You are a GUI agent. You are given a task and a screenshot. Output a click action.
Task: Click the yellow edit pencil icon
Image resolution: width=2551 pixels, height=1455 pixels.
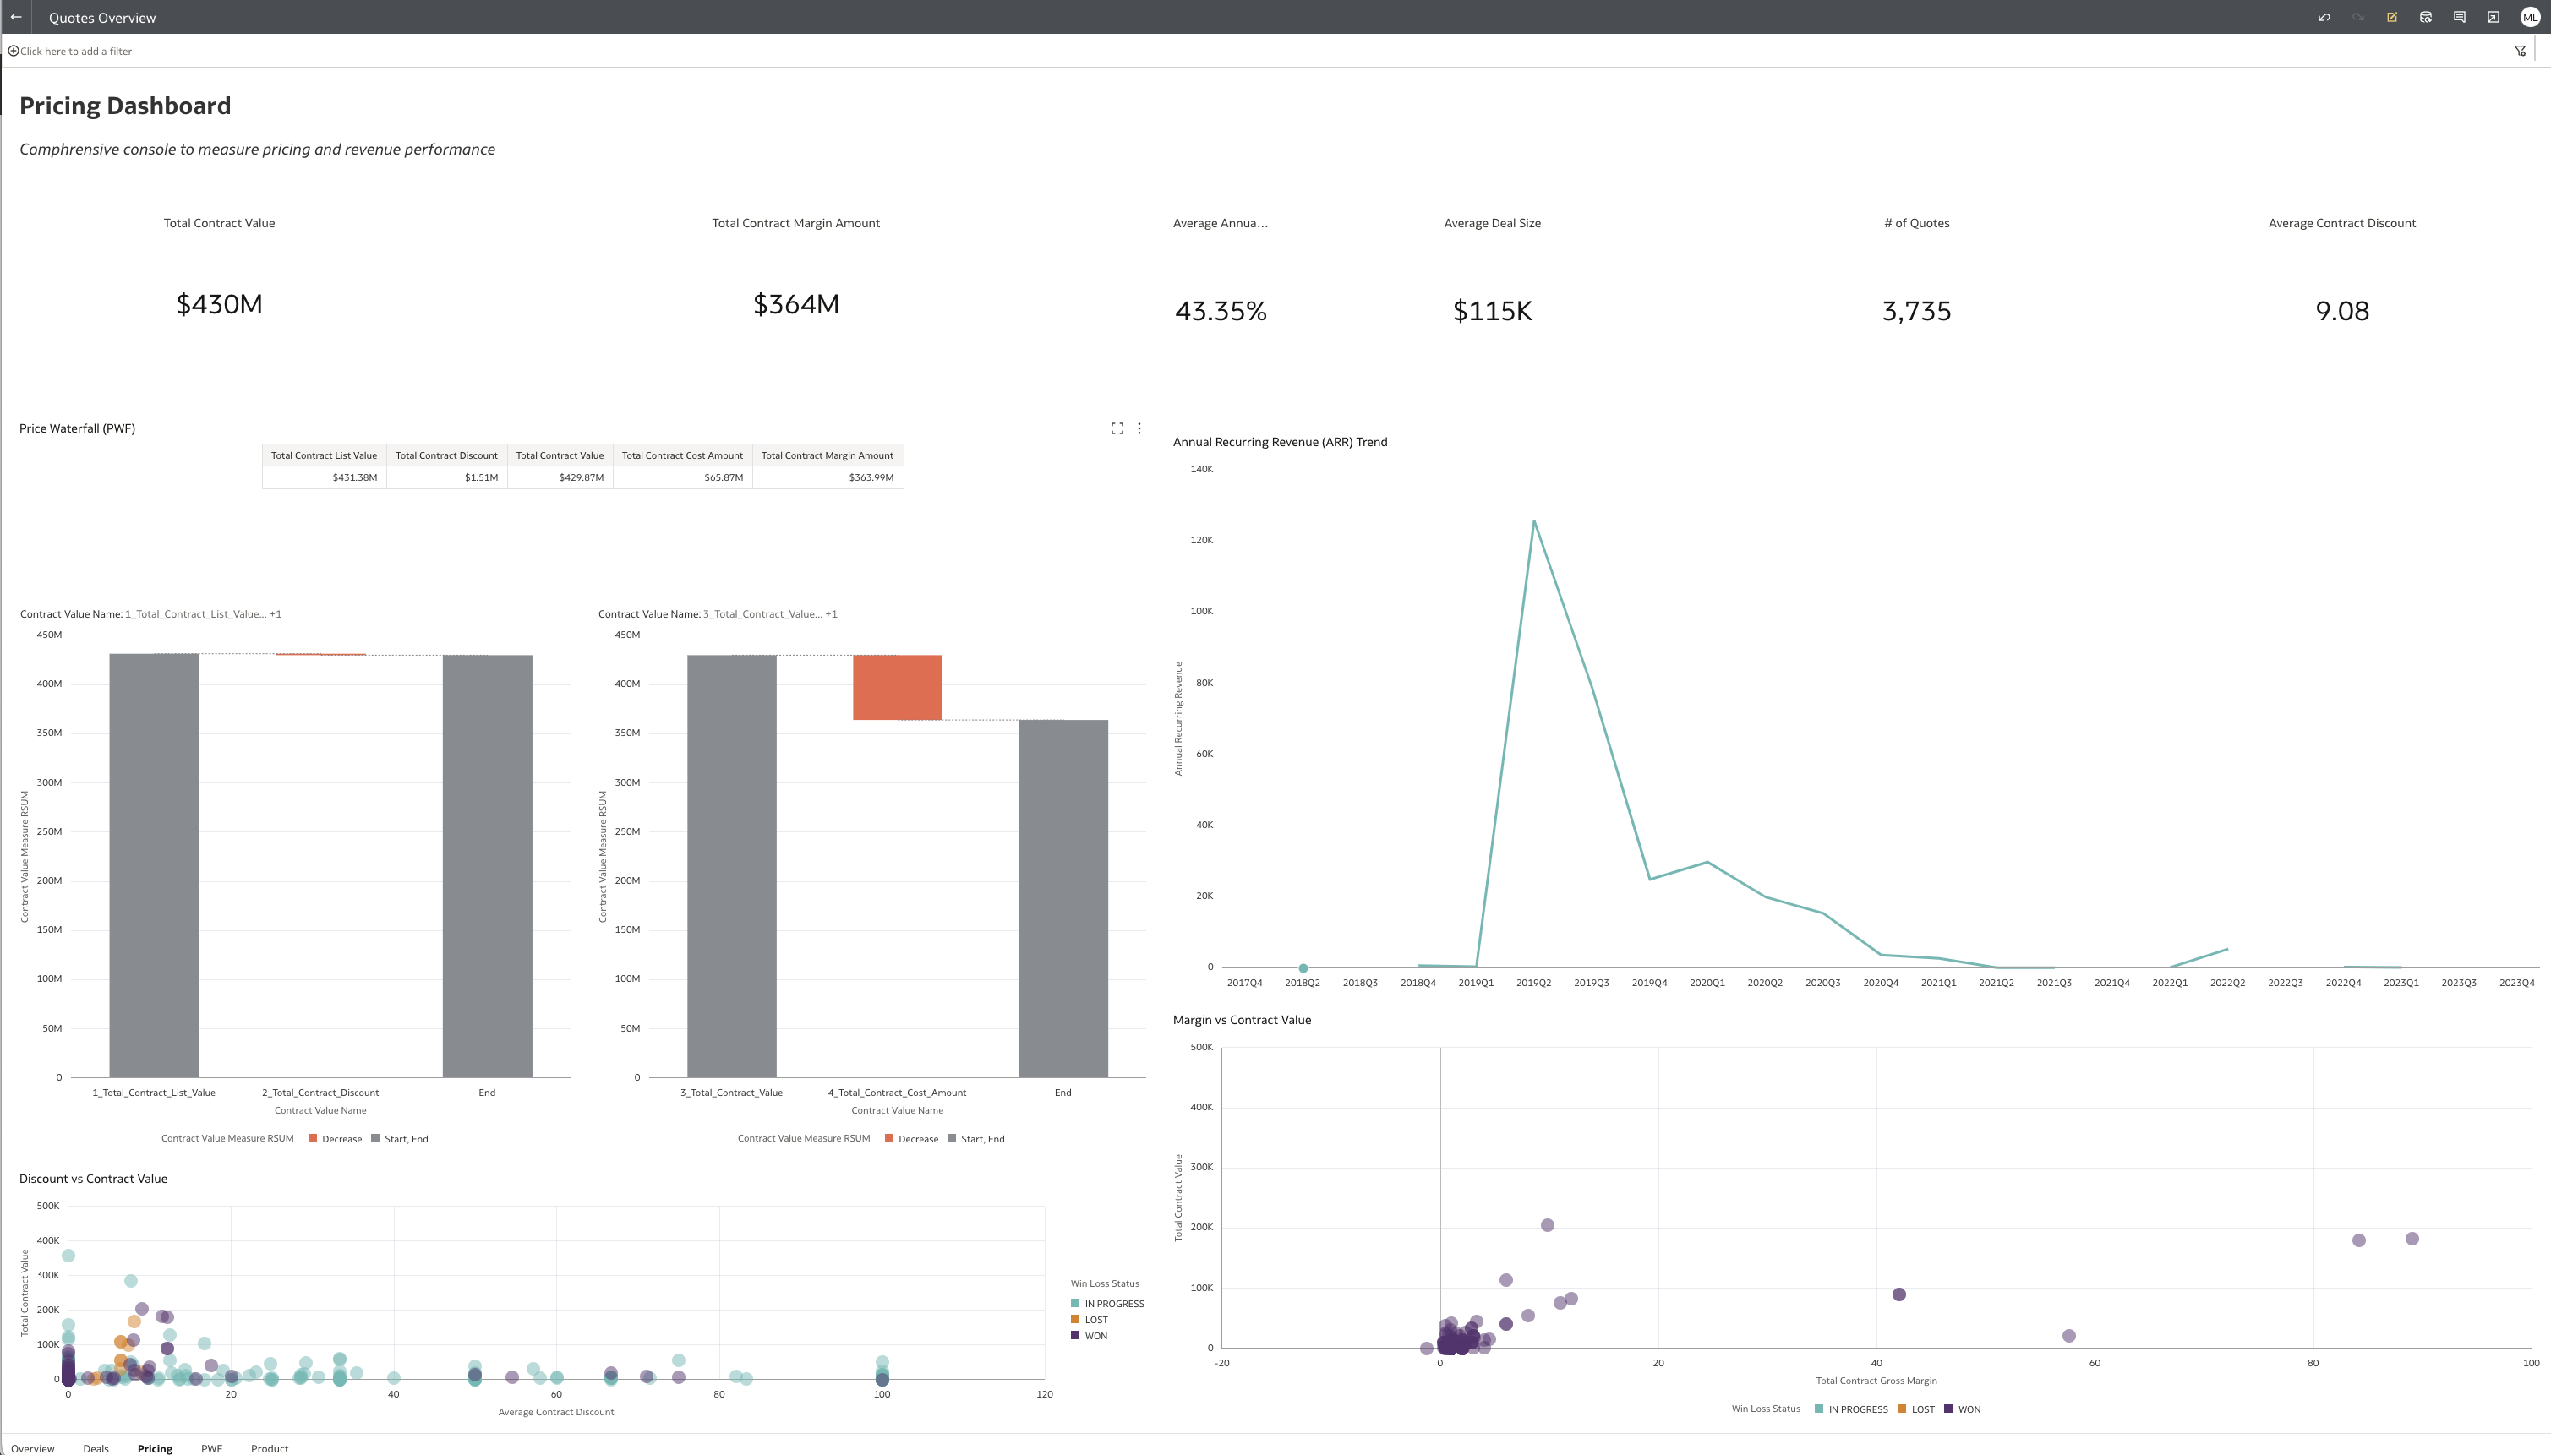pyautogui.click(x=2392, y=17)
